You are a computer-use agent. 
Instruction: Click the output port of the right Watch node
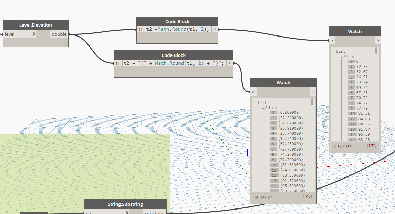[378, 40]
